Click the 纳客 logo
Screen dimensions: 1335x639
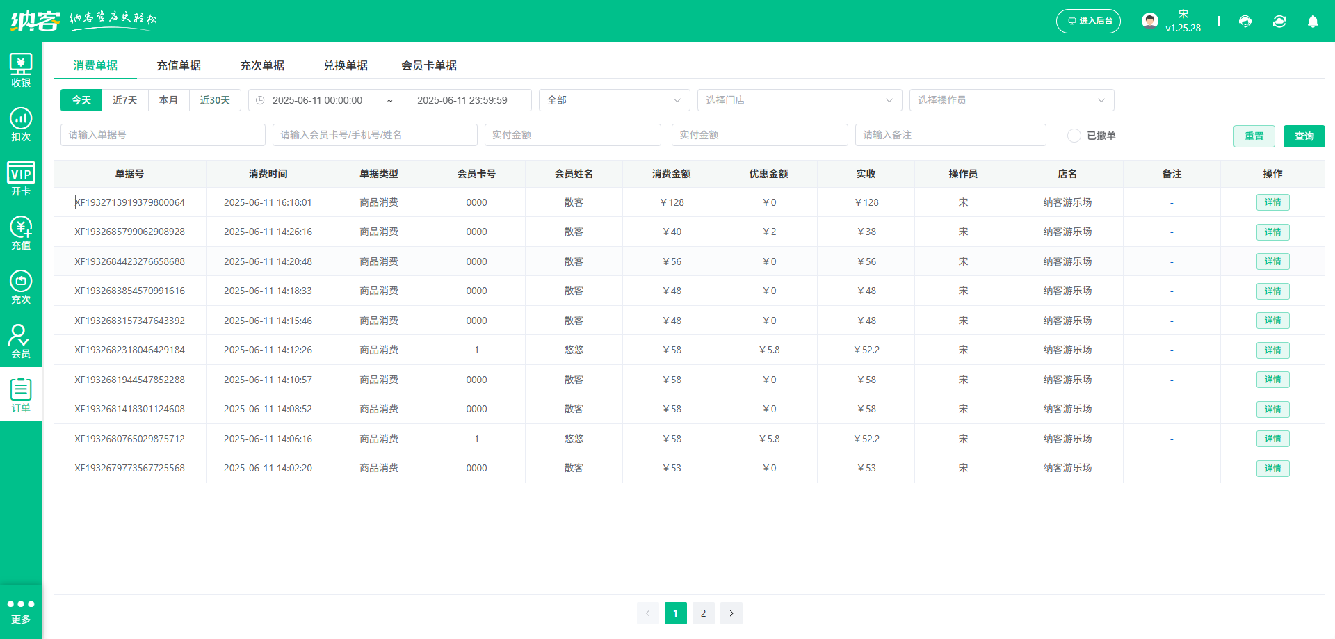pyautogui.click(x=35, y=21)
